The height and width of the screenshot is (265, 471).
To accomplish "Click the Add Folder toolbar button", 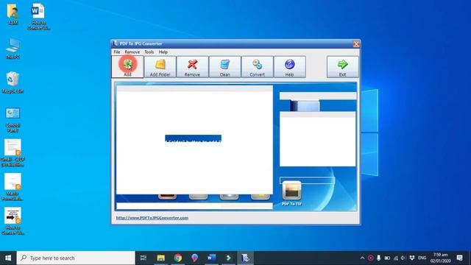I will (160, 67).
